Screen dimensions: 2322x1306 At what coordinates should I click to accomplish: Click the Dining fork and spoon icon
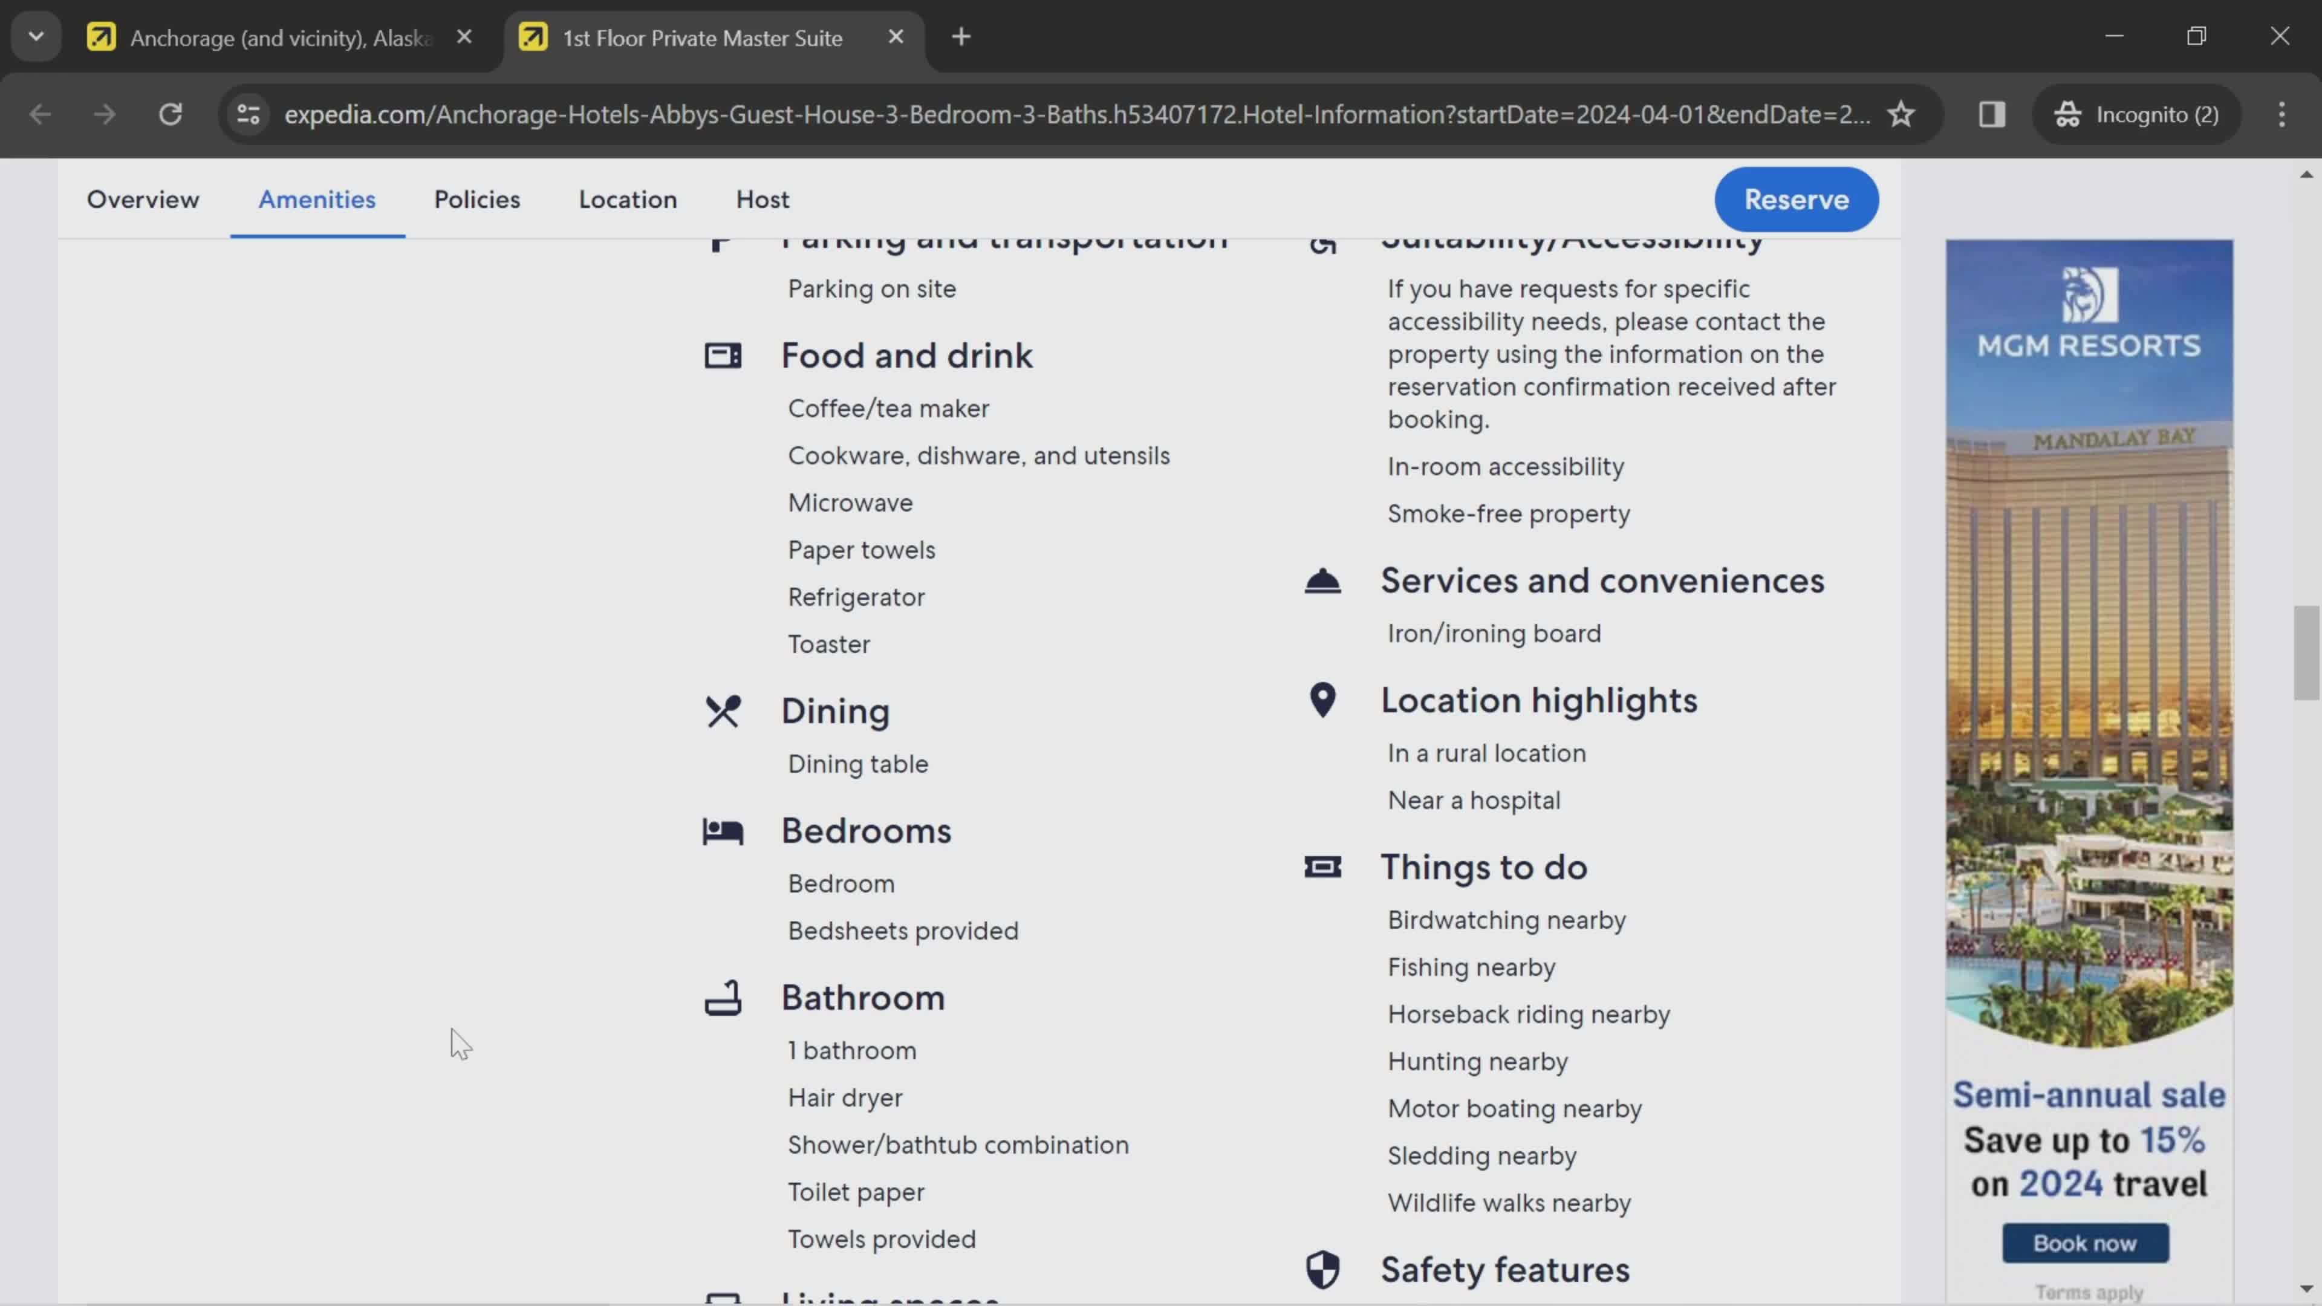(x=723, y=711)
